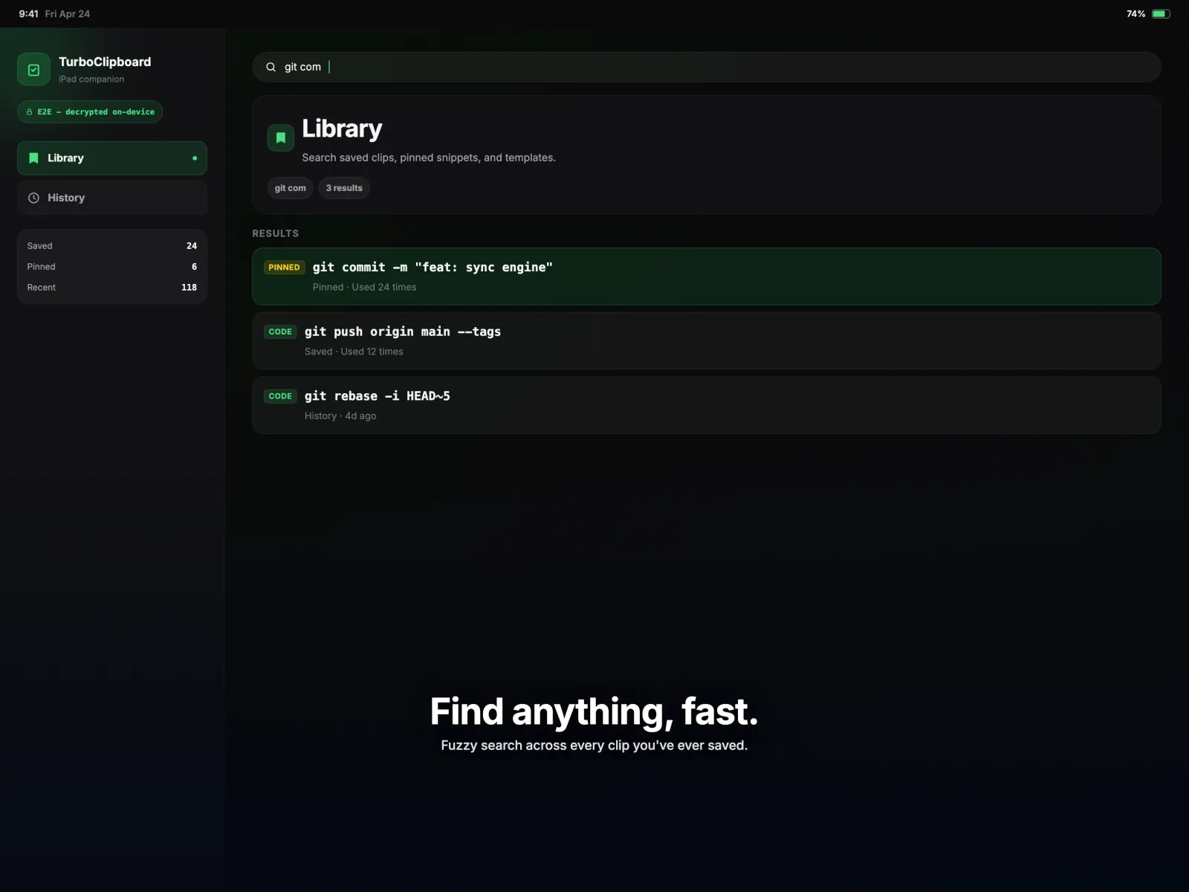Open the git push origin main result

pyautogui.click(x=707, y=340)
